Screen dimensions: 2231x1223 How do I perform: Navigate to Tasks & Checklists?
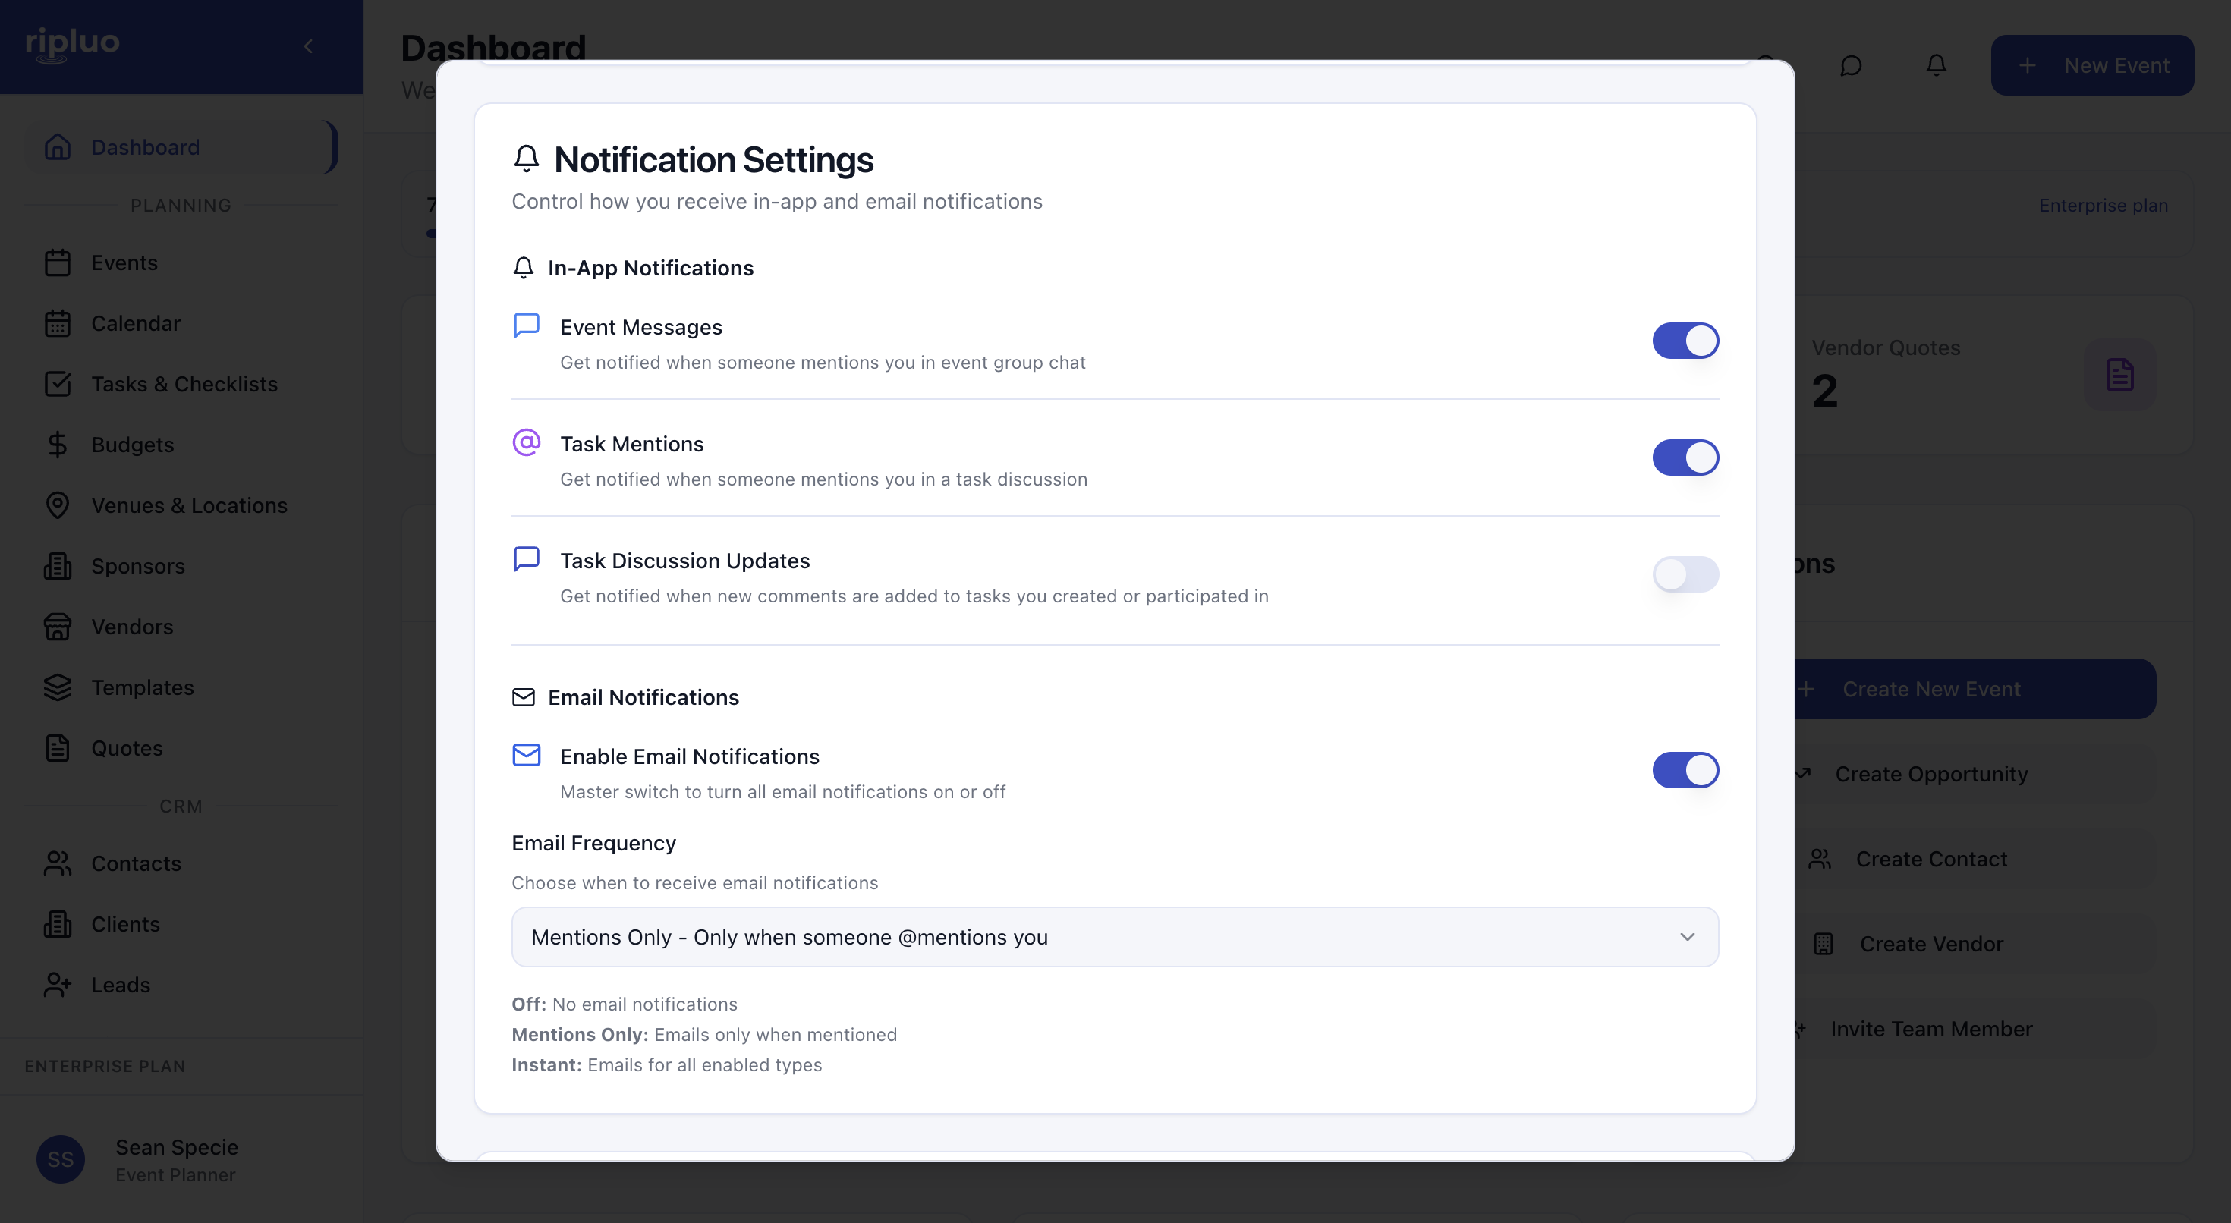pyautogui.click(x=180, y=384)
